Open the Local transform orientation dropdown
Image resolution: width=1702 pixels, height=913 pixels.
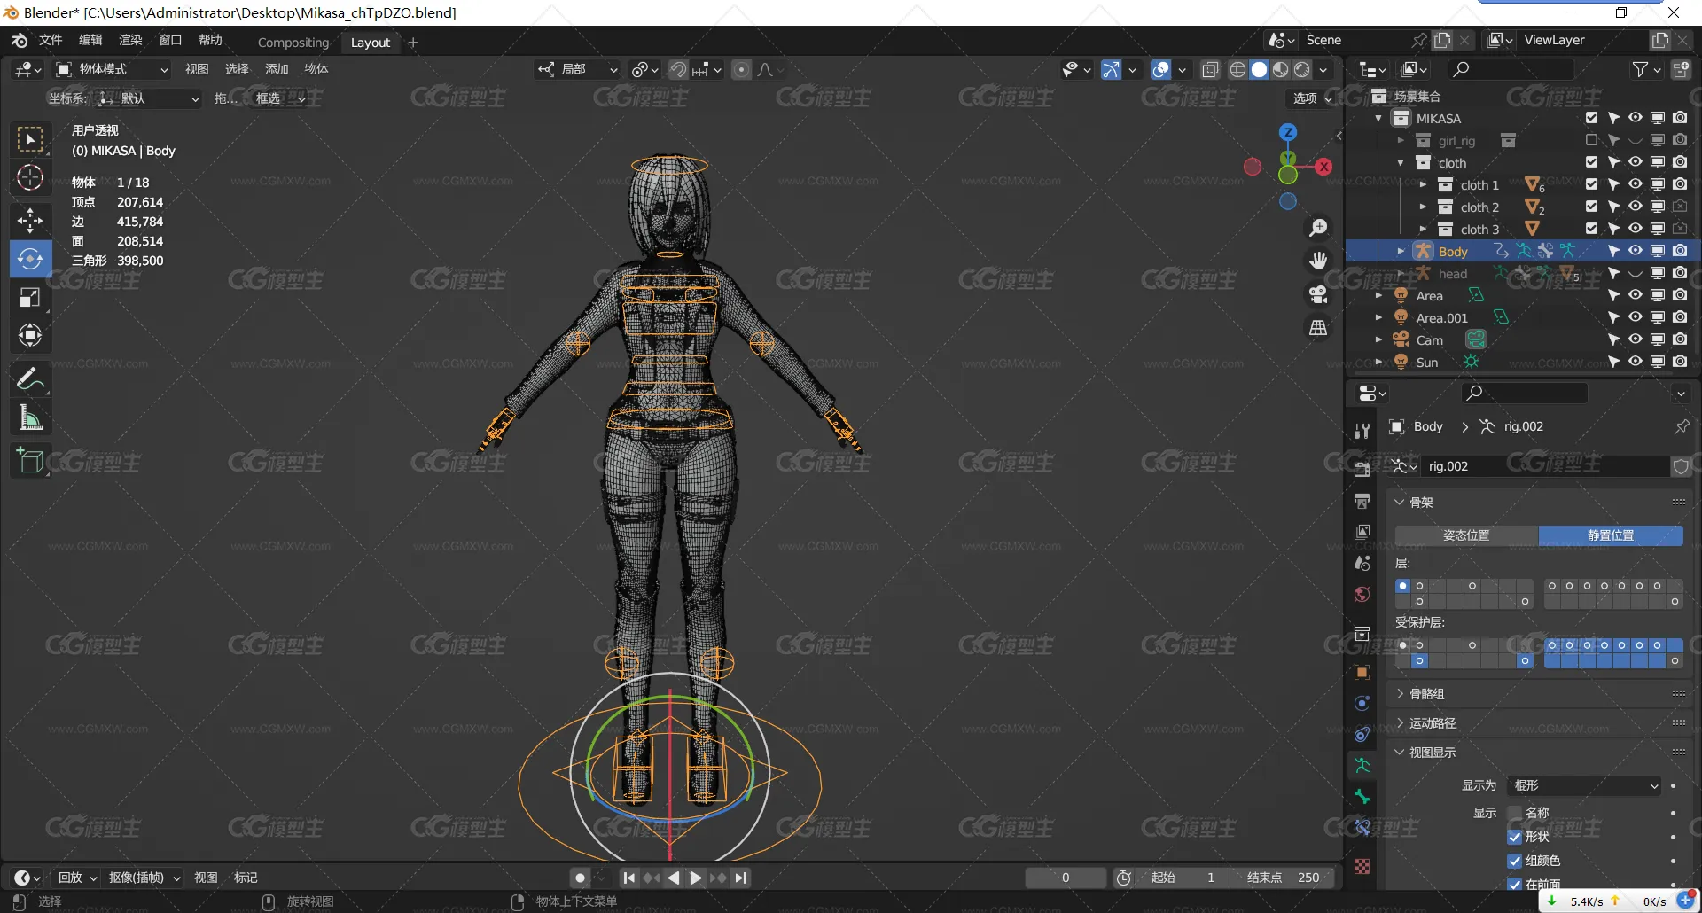coord(577,70)
